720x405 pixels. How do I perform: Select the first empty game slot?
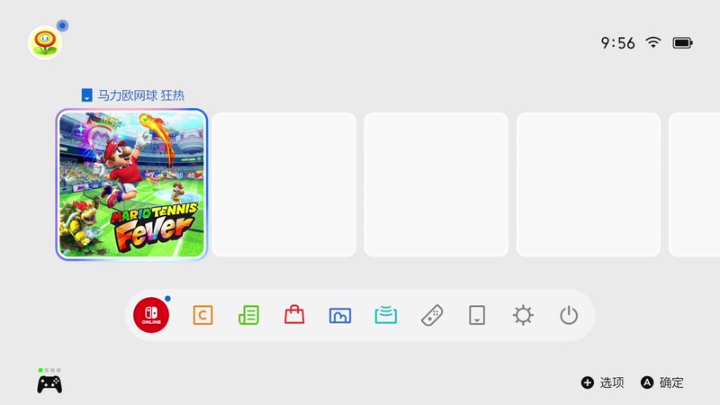coord(283,184)
